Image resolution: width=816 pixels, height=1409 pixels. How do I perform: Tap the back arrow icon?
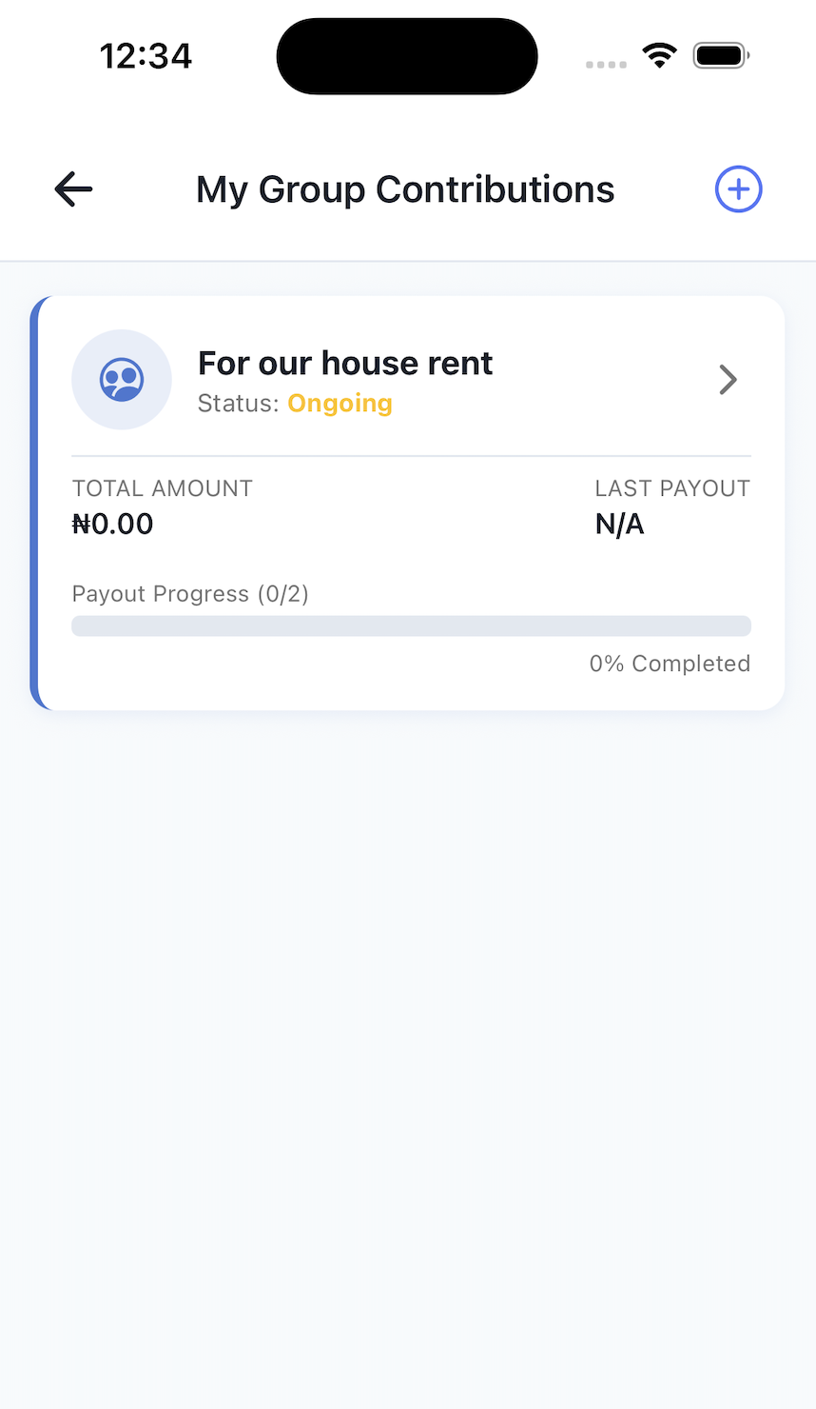coord(73,189)
